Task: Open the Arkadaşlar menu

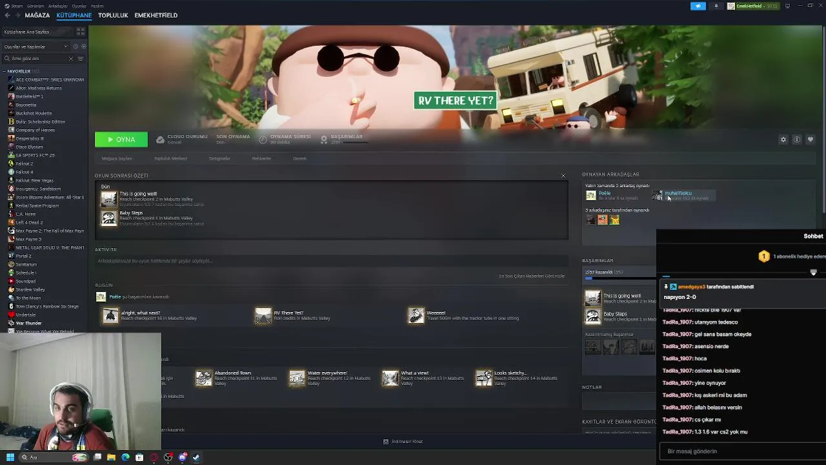Action: tap(57, 6)
